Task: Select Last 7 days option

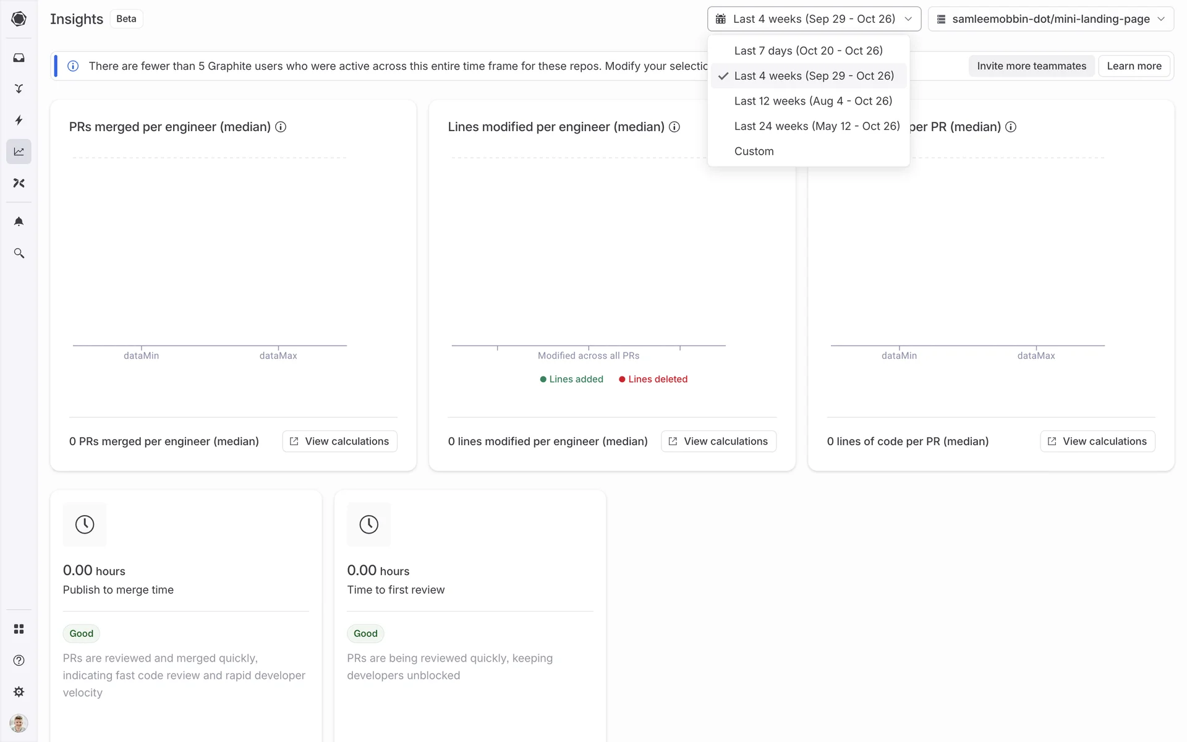Action: click(x=808, y=51)
